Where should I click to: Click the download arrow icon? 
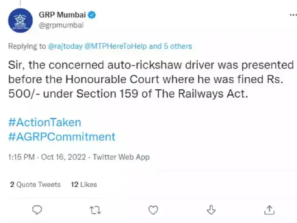[211, 210]
